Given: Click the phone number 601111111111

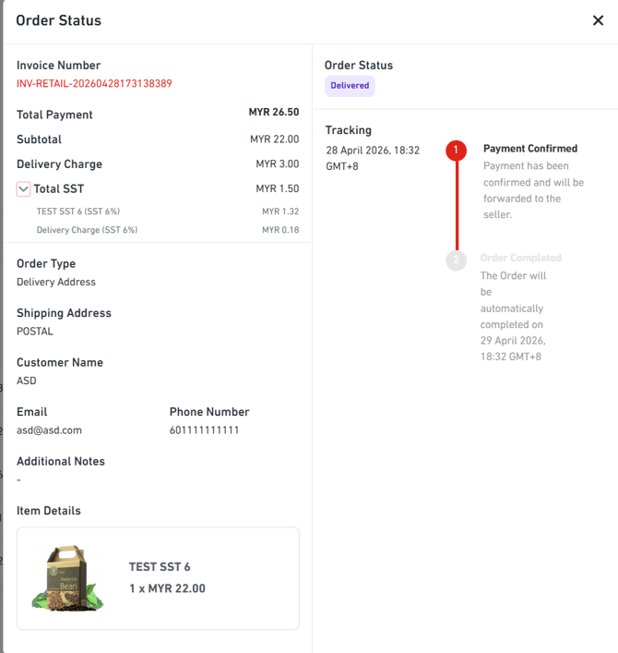Looking at the screenshot, I should (x=204, y=430).
